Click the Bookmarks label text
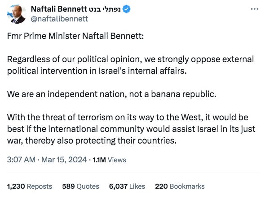The height and width of the screenshot is (199, 265). point(187,186)
